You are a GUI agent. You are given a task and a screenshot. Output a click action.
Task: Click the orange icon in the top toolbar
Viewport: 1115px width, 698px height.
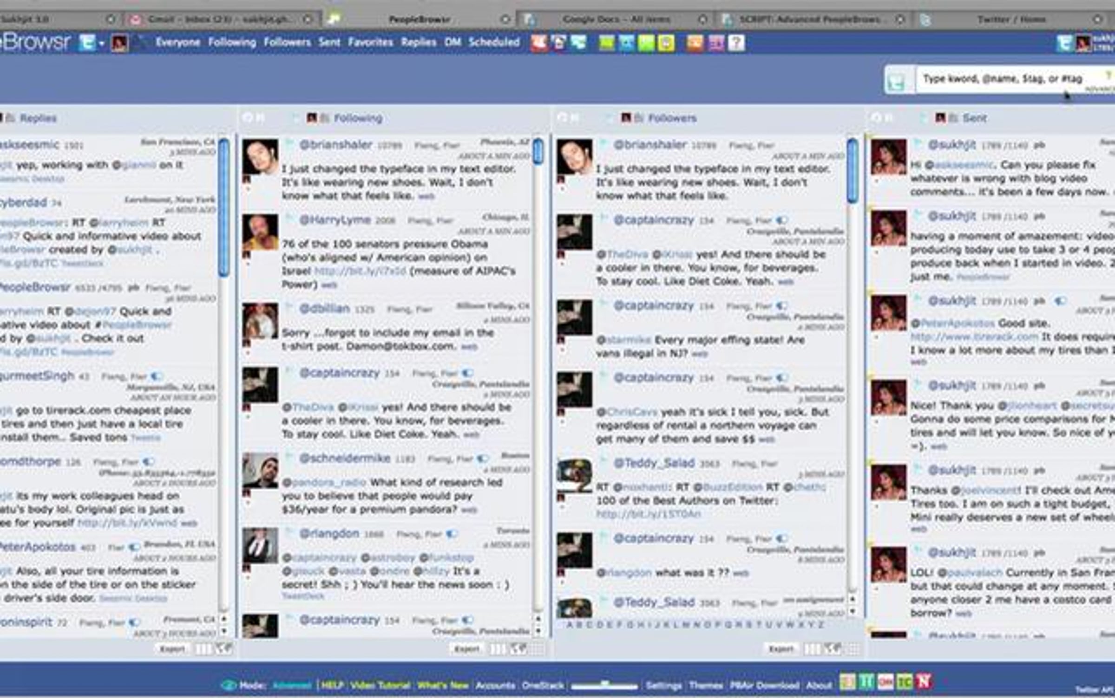pos(695,43)
